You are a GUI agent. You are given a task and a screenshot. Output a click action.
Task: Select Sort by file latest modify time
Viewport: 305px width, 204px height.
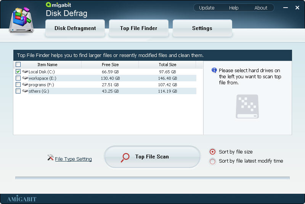pos(212,161)
